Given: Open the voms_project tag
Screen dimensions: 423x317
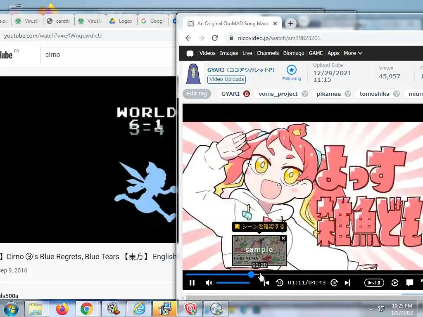Looking at the screenshot, I should coord(278,94).
